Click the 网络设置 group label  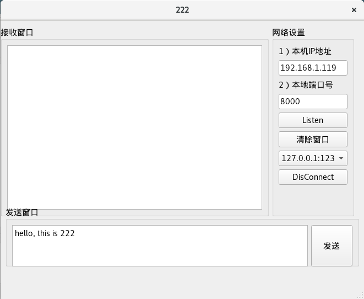pyautogui.click(x=289, y=33)
